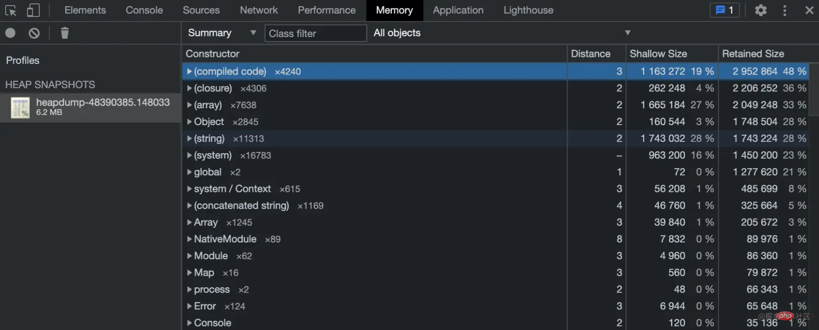The width and height of the screenshot is (819, 330).
Task: Expand the (string) row
Action: click(x=189, y=138)
